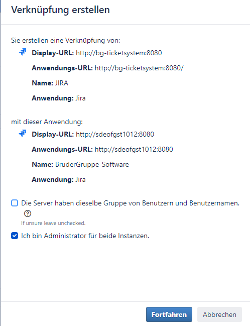Image resolution: width=250 pixels, height=326 pixels.
Task: Click 'mit dieser Anwendung:' label
Action: [47, 122]
